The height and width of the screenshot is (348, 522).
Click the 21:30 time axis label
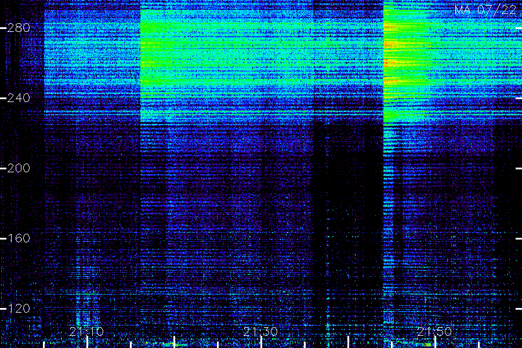(260, 332)
